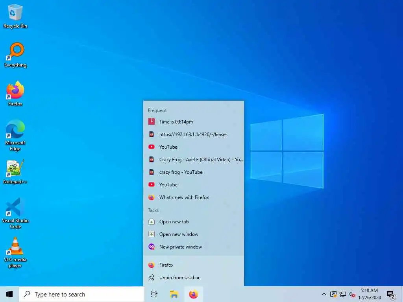This screenshot has height=302, width=403.
Task: Click the security shield tray icon
Action: 333,294
